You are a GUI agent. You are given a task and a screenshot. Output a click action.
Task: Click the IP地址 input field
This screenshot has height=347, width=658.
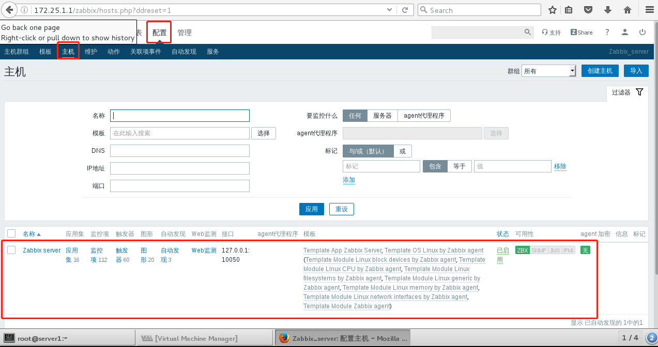[x=180, y=168]
